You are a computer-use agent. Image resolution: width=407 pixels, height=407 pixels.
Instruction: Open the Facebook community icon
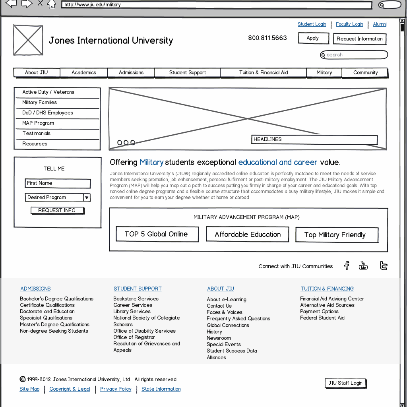(x=347, y=266)
